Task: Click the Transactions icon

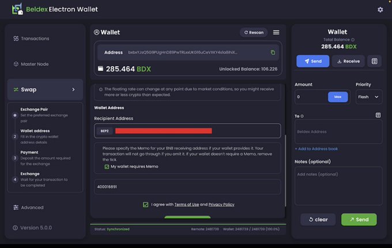Action: click(x=16, y=39)
